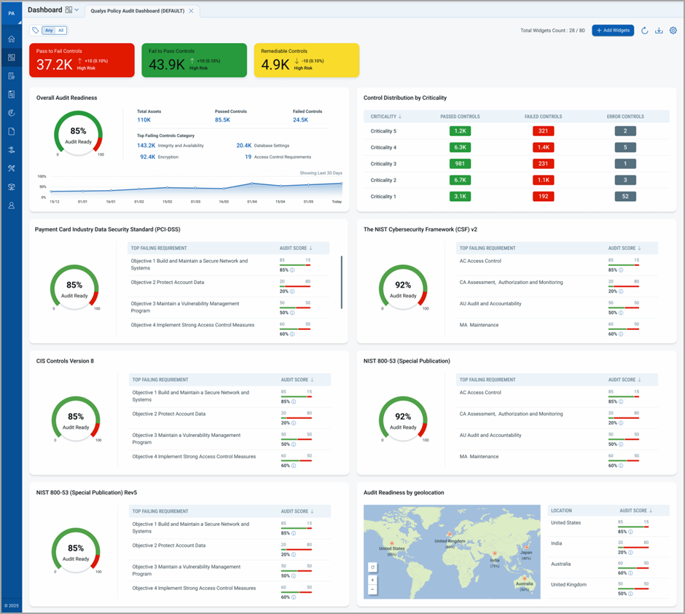685x614 pixels.
Task: Open the hierarchy nodes icon in the sidebar
Action: coord(12,150)
